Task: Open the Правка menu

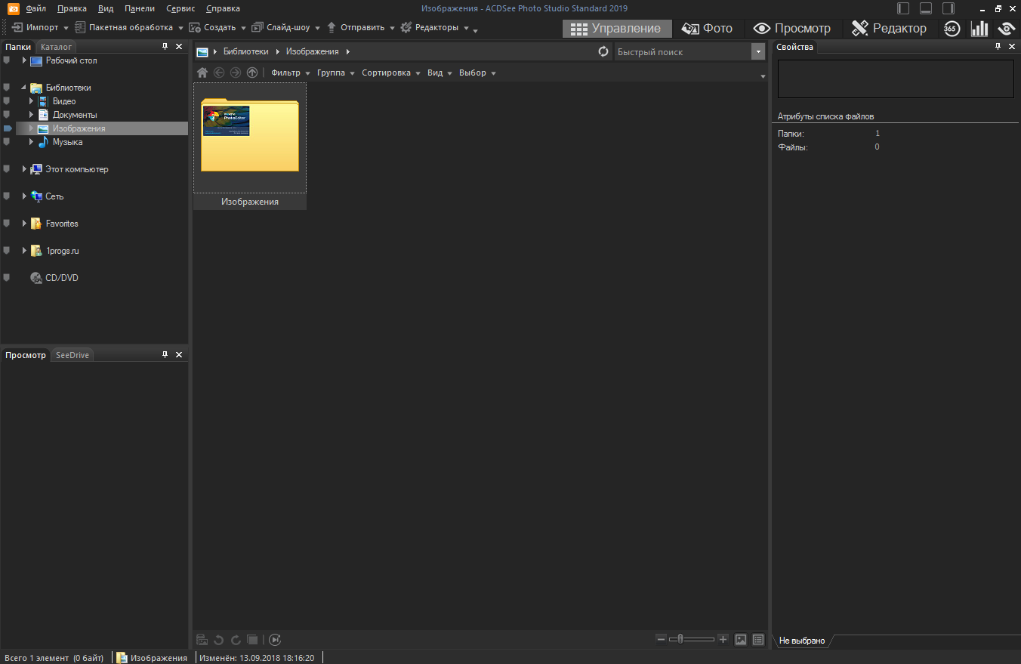Action: 72,8
